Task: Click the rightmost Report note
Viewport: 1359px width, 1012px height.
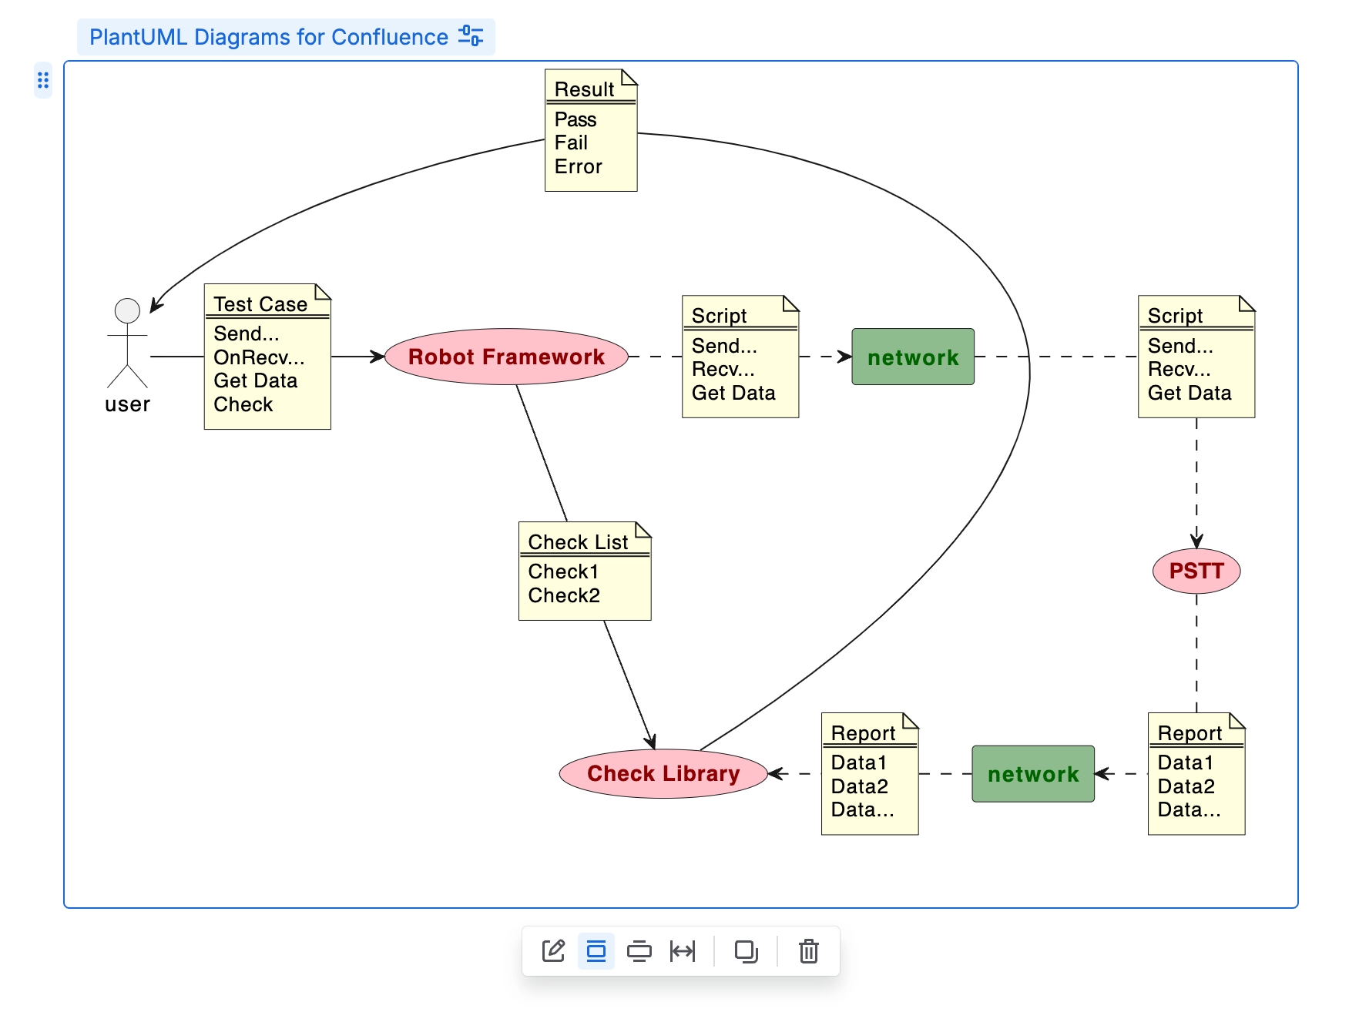Action: pyautogui.click(x=1196, y=774)
